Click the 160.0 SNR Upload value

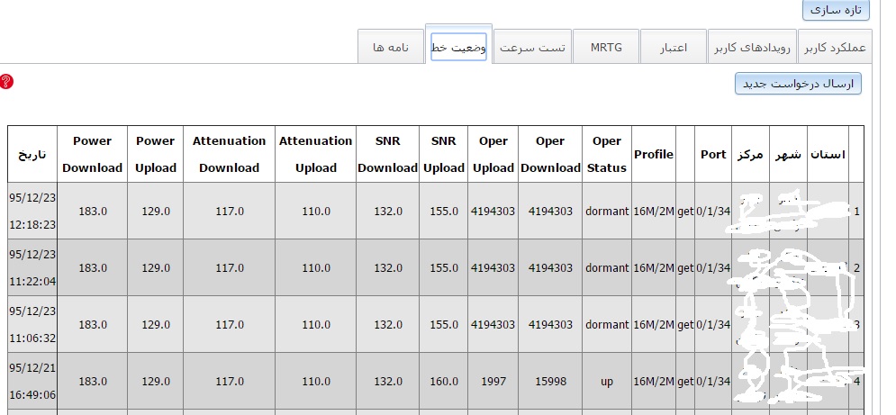point(444,381)
